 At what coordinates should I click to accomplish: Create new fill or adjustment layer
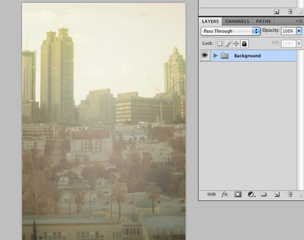coord(251,194)
